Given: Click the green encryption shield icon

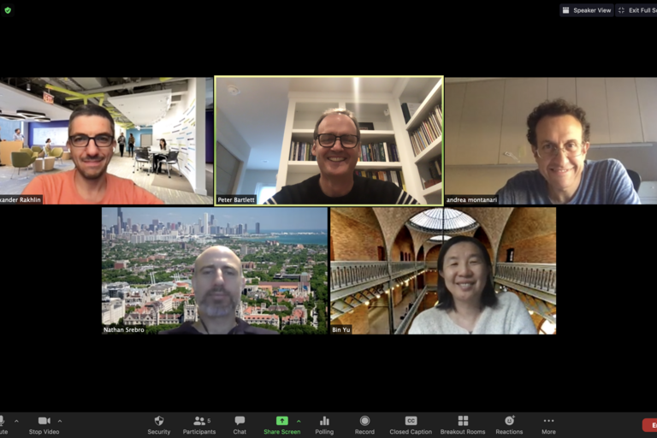Looking at the screenshot, I should coord(8,10).
